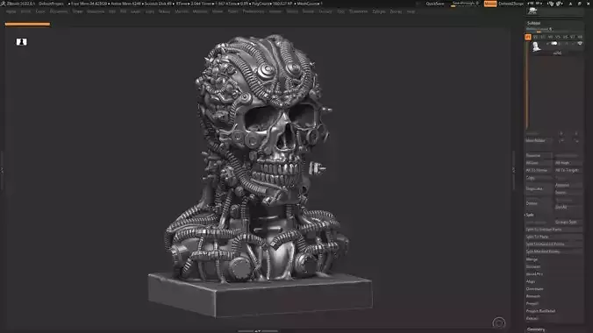Click the silhouette head icon on canvas
This screenshot has height=333, width=593.
pyautogui.click(x=22, y=41)
